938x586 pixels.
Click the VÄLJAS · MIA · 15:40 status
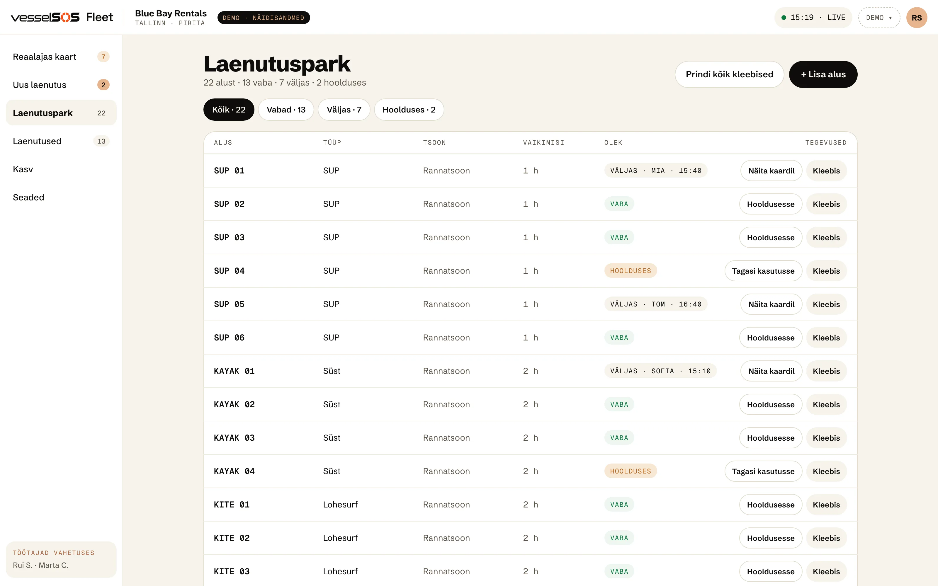(x=655, y=171)
